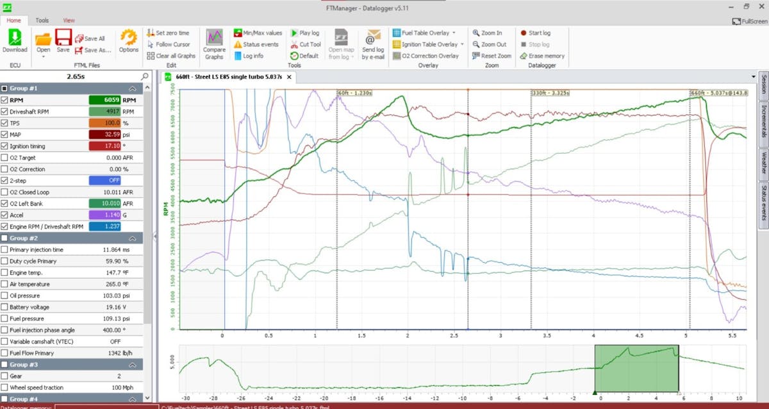
Task: Uncheck the Driveshaft RPM channel
Action: point(5,112)
